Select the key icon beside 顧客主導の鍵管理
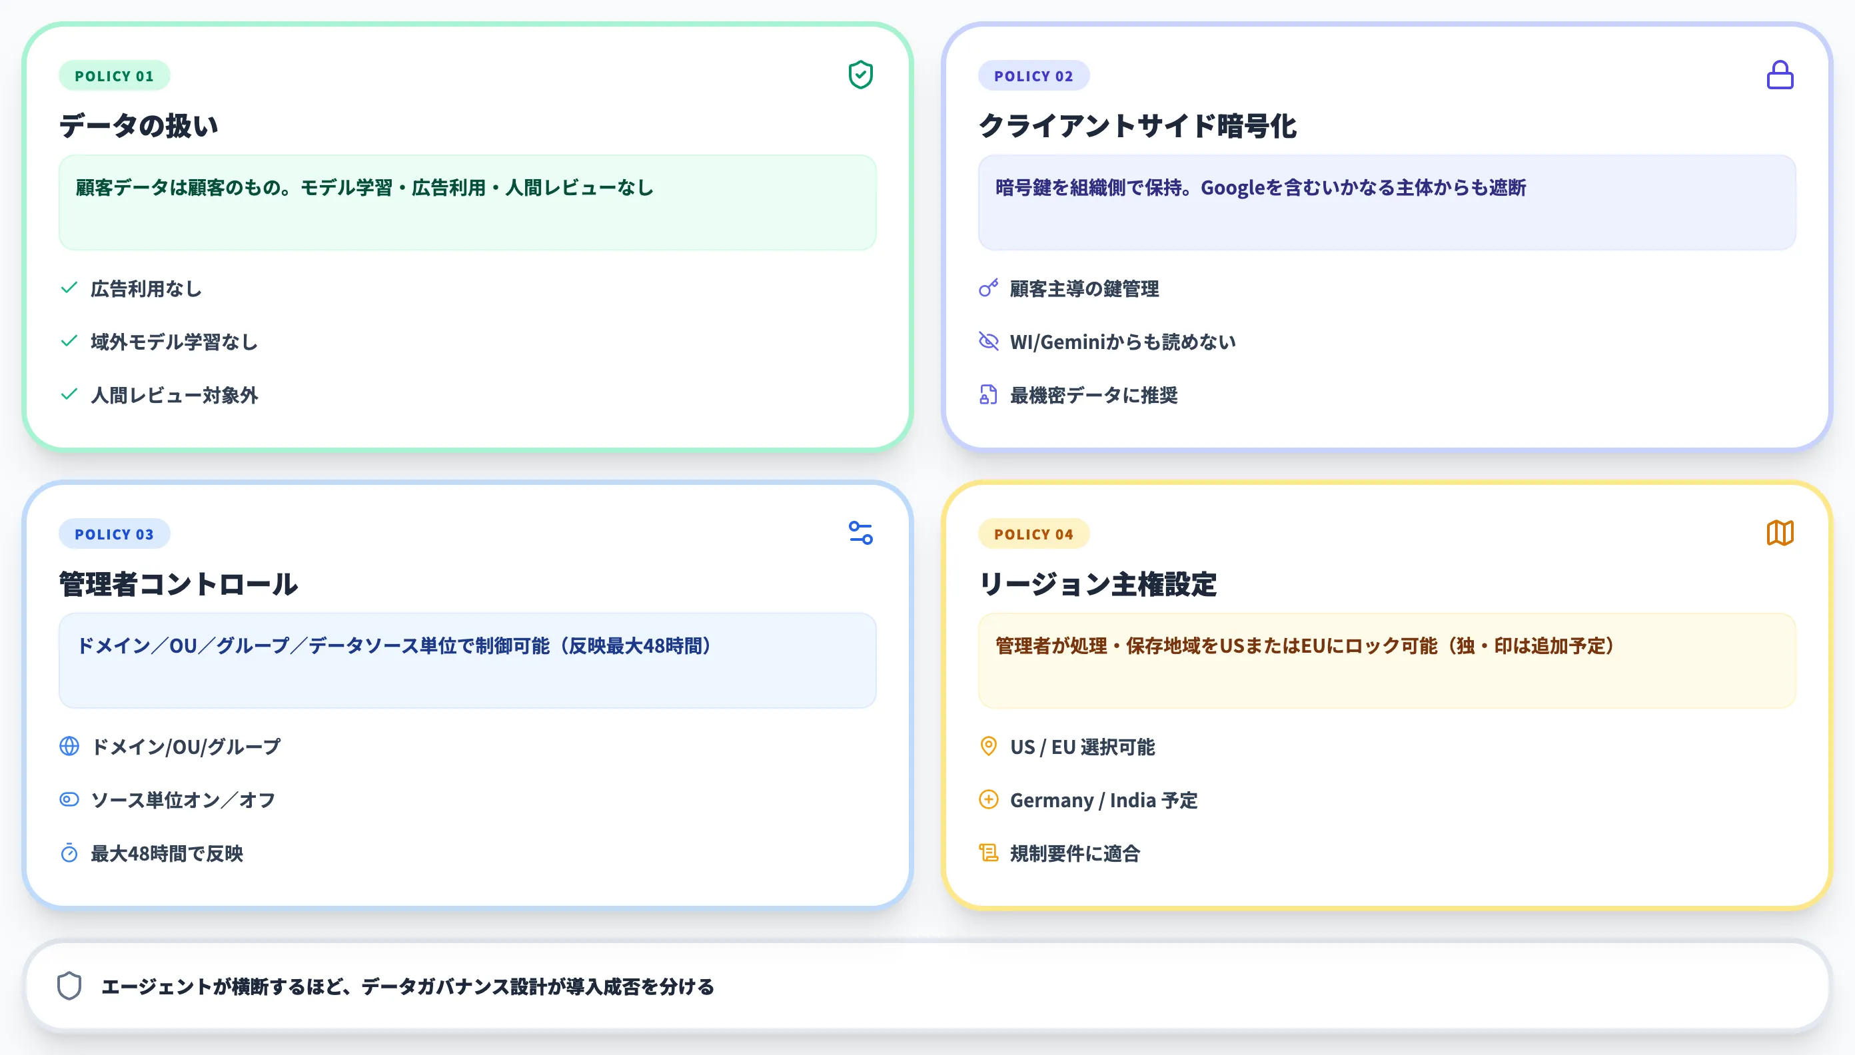1855x1055 pixels. (x=988, y=288)
